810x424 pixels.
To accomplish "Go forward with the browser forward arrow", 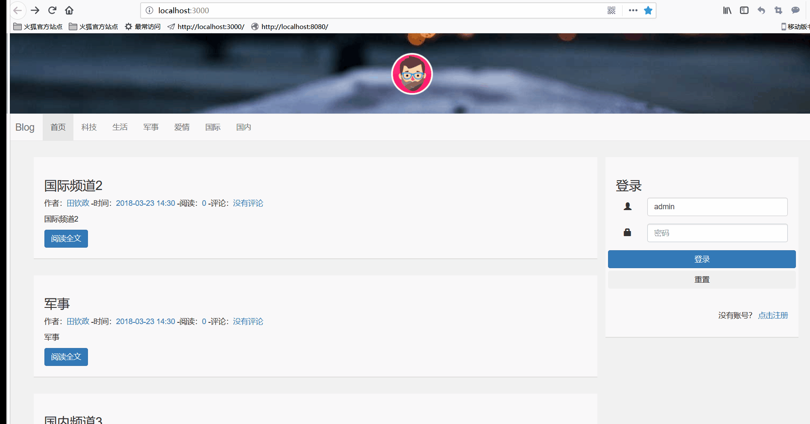I will [35, 10].
